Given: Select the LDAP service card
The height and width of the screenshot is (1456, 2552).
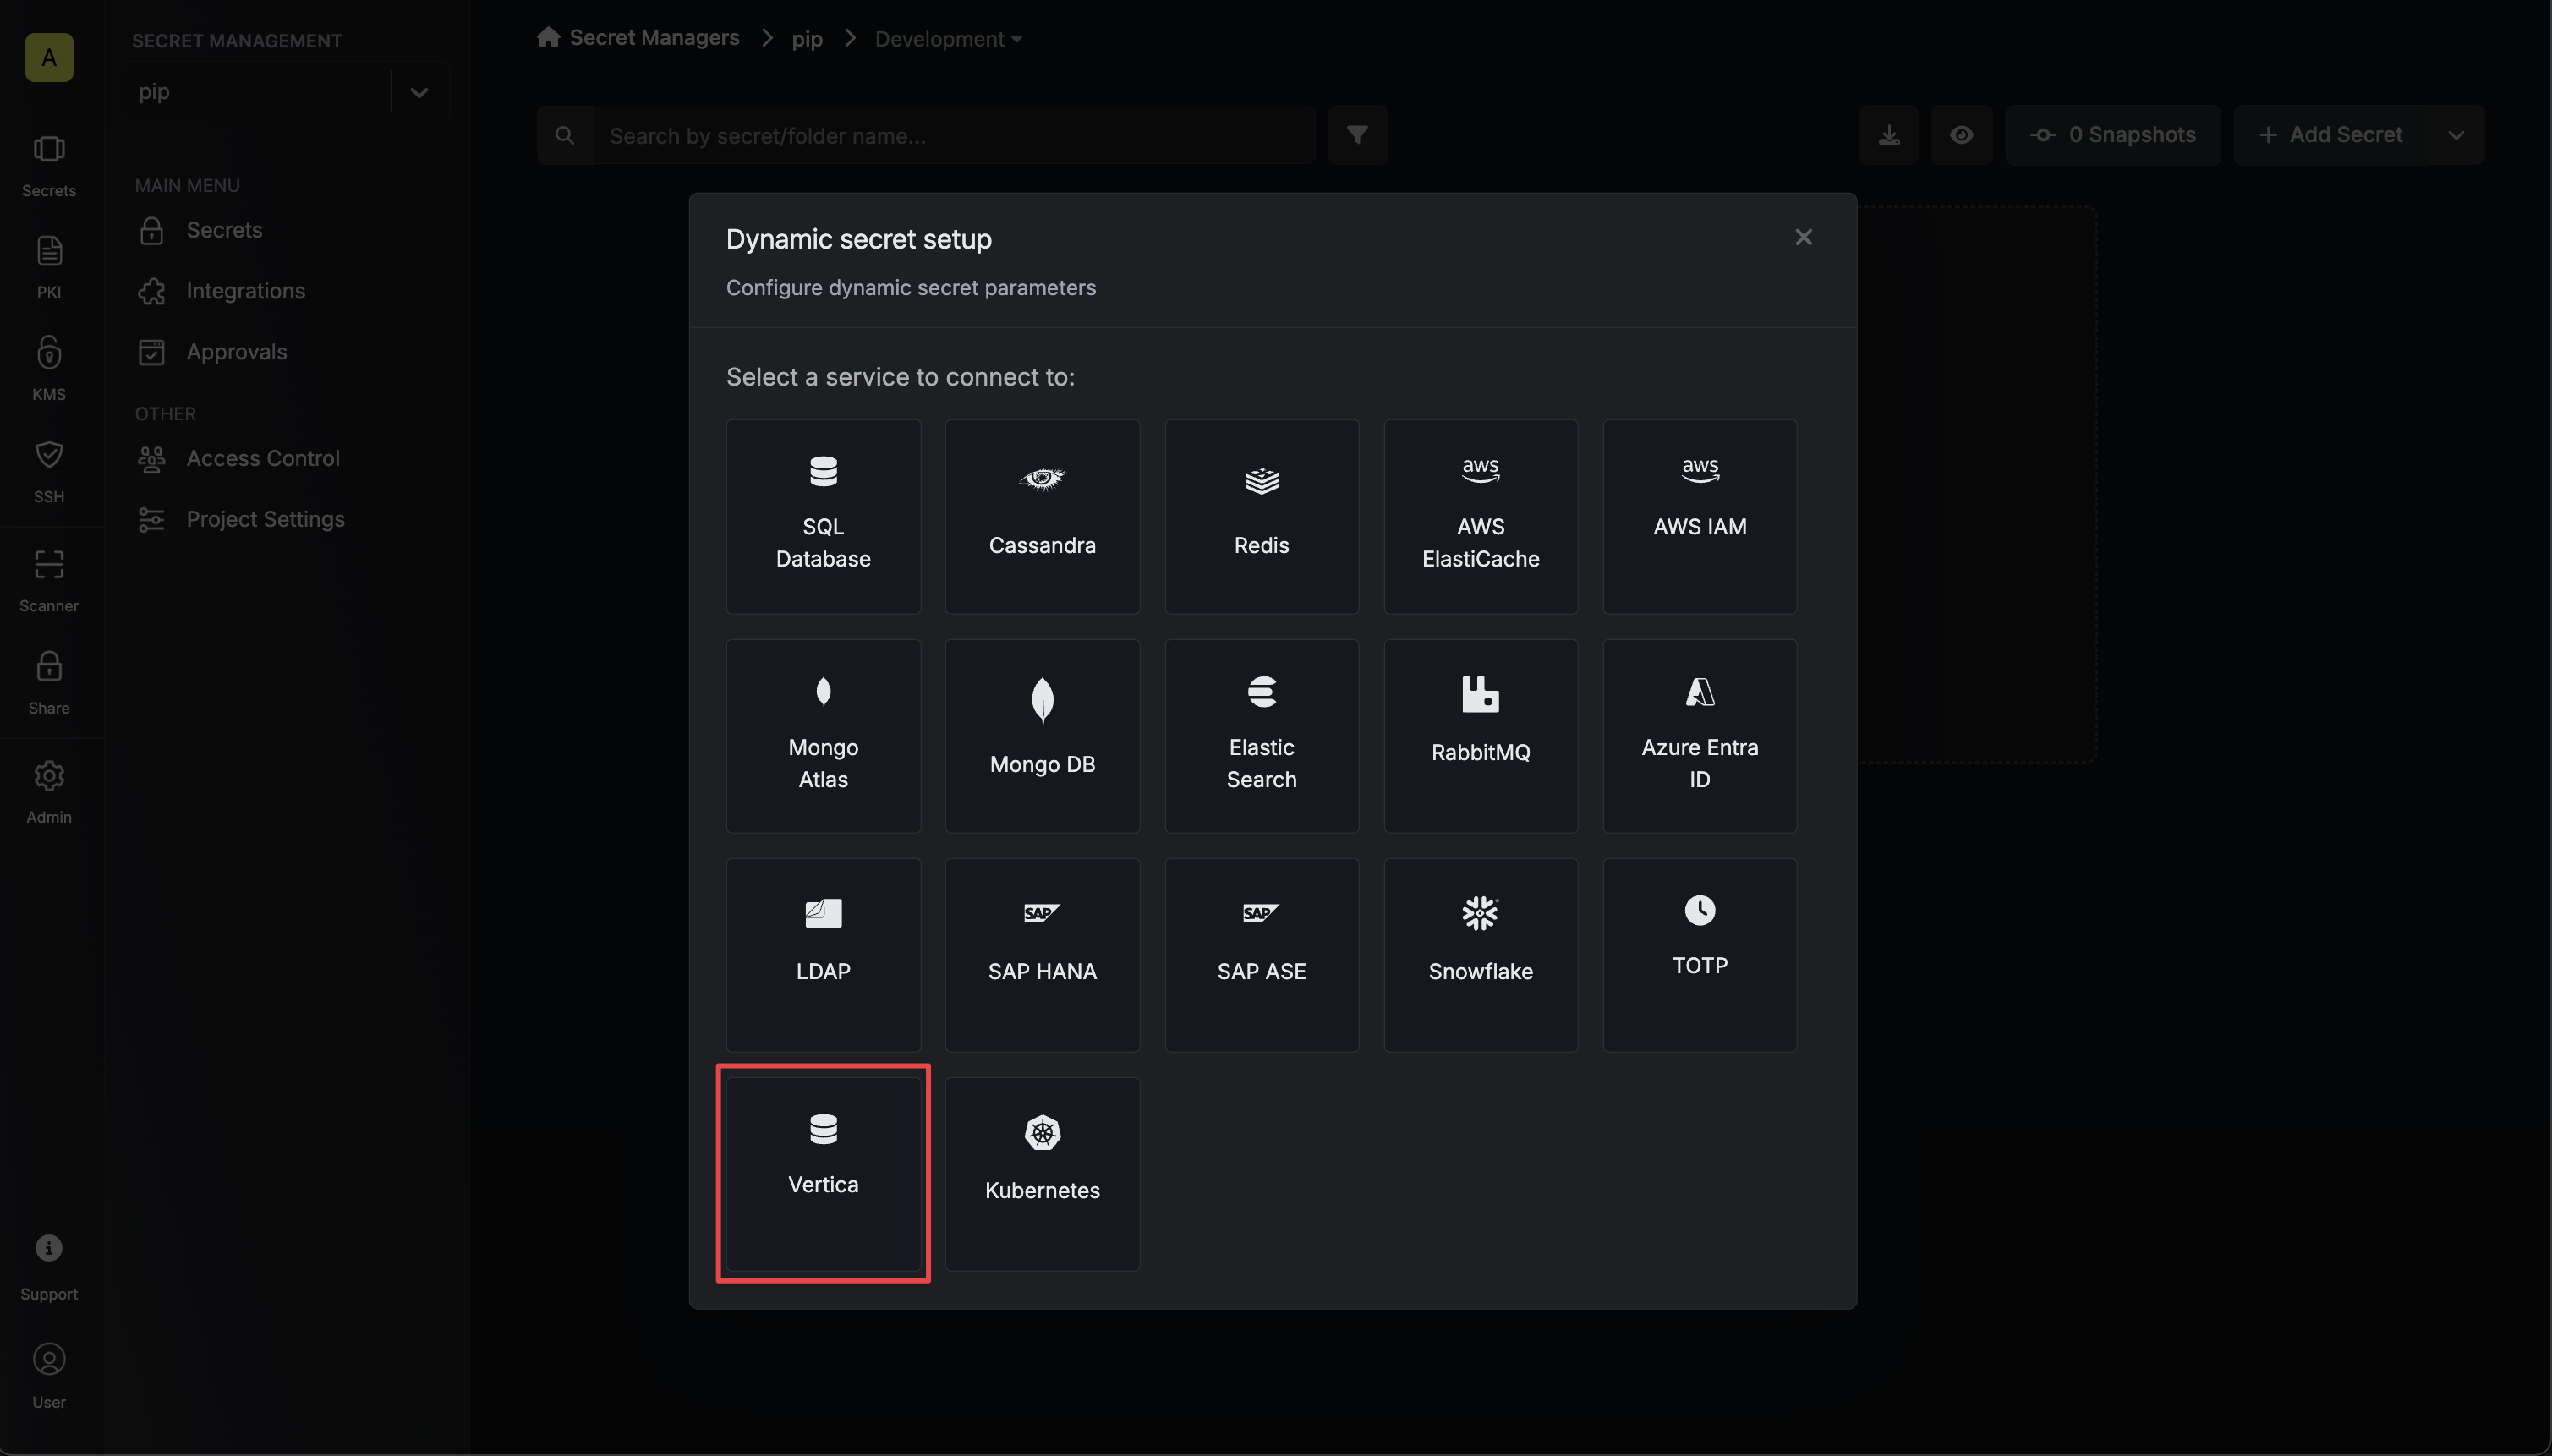Looking at the screenshot, I should (823, 955).
